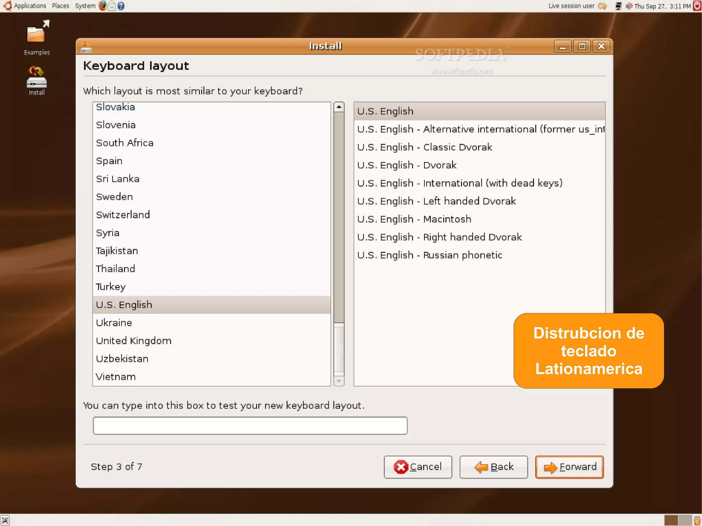This screenshot has height=526, width=702.
Task: Open the trash icon in bottom panel
Action: click(697, 520)
